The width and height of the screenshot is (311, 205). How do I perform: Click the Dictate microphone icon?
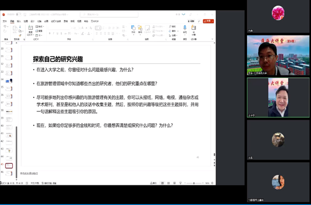pos(185,27)
